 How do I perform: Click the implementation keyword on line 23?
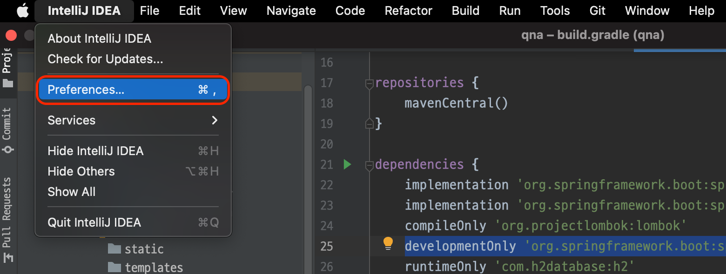pos(457,205)
